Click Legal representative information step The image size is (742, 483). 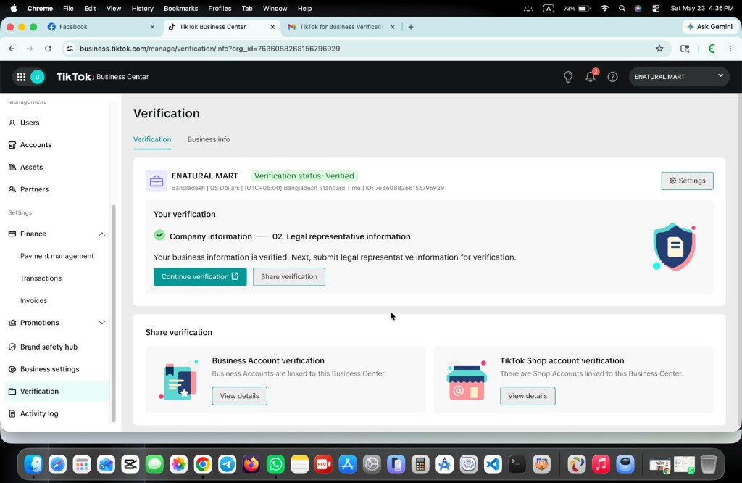pos(341,236)
